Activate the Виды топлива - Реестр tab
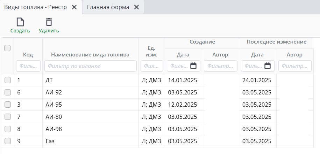Image resolution: width=320 pixels, height=154 pixels. point(35,7)
